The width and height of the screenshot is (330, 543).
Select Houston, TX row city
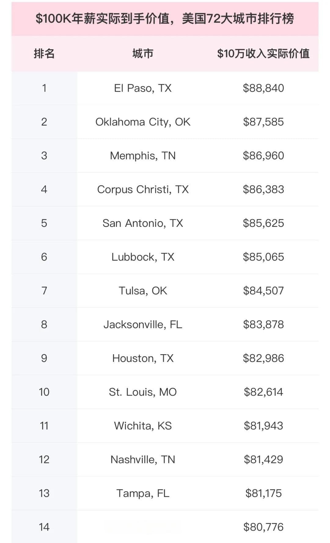tap(143, 358)
